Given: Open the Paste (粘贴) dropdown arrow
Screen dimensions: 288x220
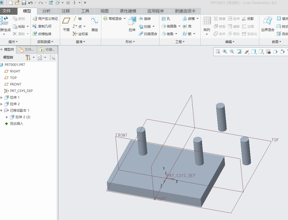Looking at the screenshot, I should coord(28,26).
